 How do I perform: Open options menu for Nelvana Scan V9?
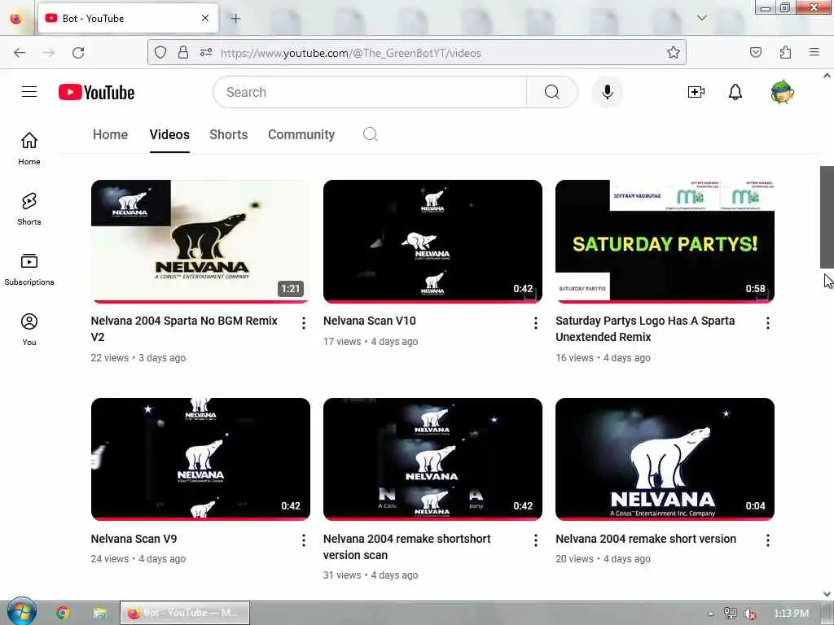coord(303,540)
